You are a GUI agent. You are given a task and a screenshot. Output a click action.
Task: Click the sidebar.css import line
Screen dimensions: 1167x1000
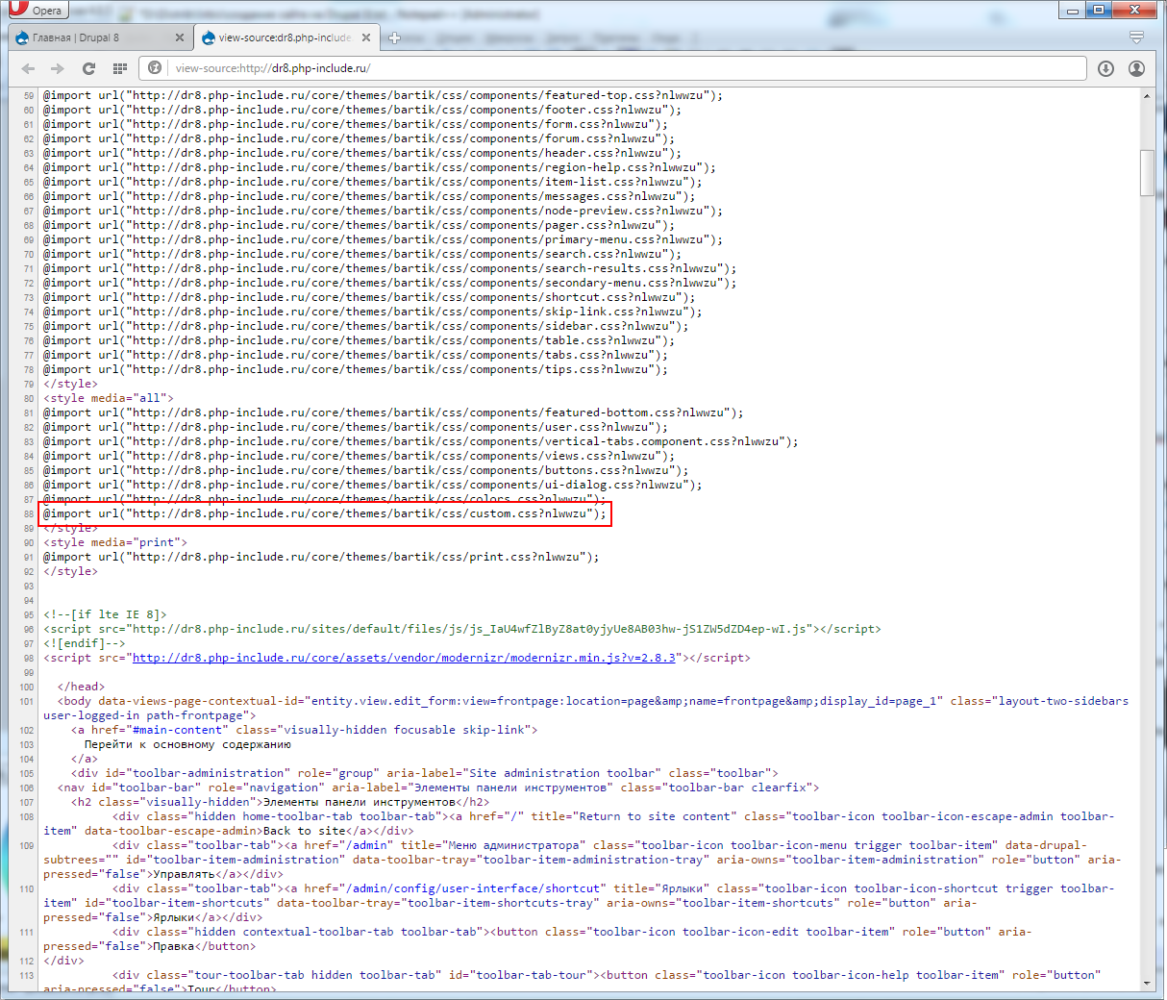(x=365, y=326)
